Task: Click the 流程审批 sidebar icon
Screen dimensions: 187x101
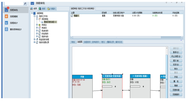Action: 6,10
